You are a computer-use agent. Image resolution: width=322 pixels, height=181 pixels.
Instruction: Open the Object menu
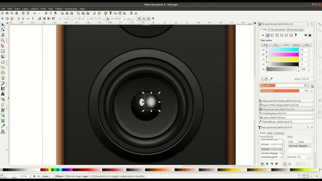pos(35,9)
